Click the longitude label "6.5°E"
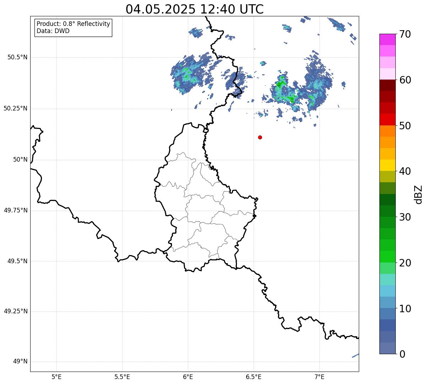Screen dimensions: 427x384 point(254,377)
